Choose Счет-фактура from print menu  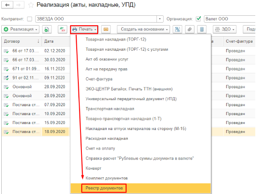(x=99, y=79)
